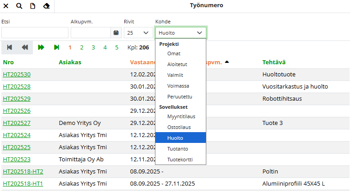
Task: Click the magnifying glass search icon
Action: 19,6
